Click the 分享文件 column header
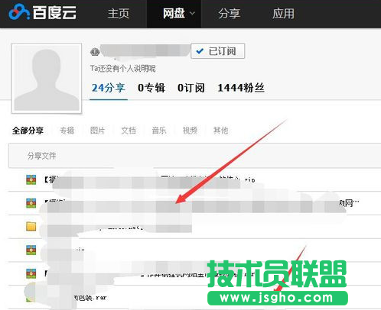 tap(42, 156)
